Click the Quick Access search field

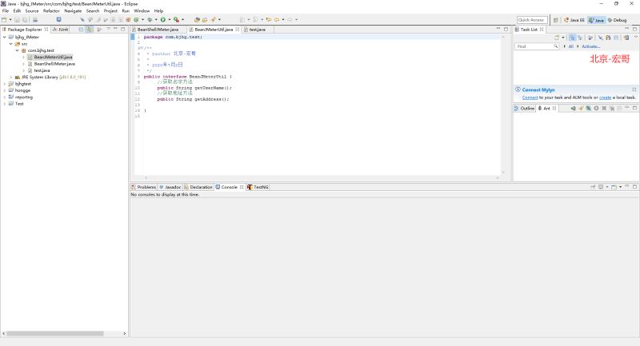pos(532,20)
